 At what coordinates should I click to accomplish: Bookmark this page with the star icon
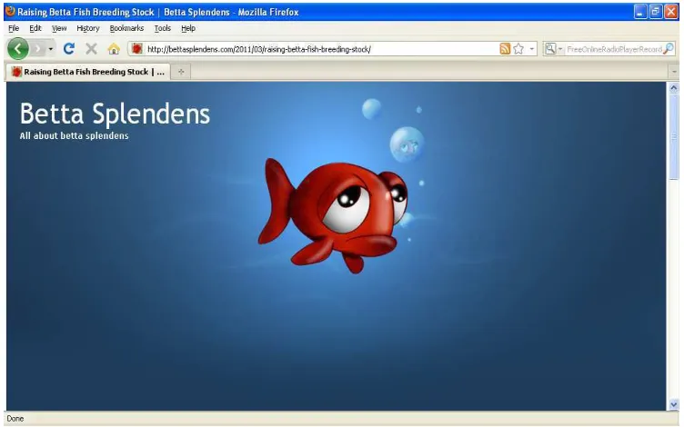(518, 49)
